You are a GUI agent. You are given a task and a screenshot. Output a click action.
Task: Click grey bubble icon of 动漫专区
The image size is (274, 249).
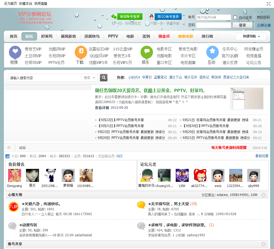coord(12,226)
